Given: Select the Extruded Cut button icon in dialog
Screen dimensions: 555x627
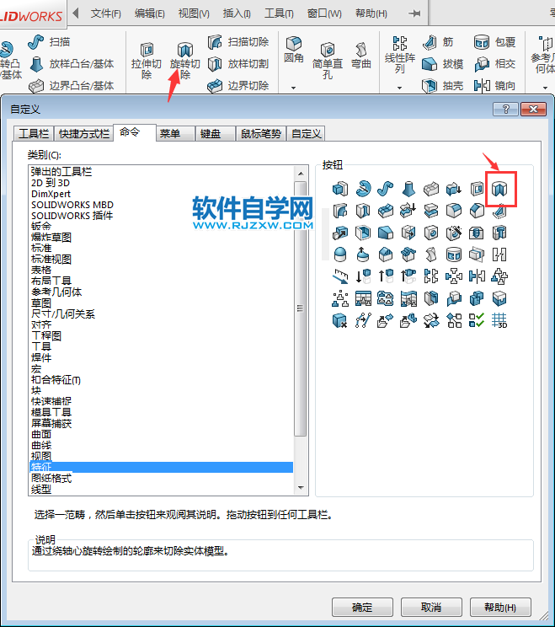Looking at the screenshot, I should (477, 188).
